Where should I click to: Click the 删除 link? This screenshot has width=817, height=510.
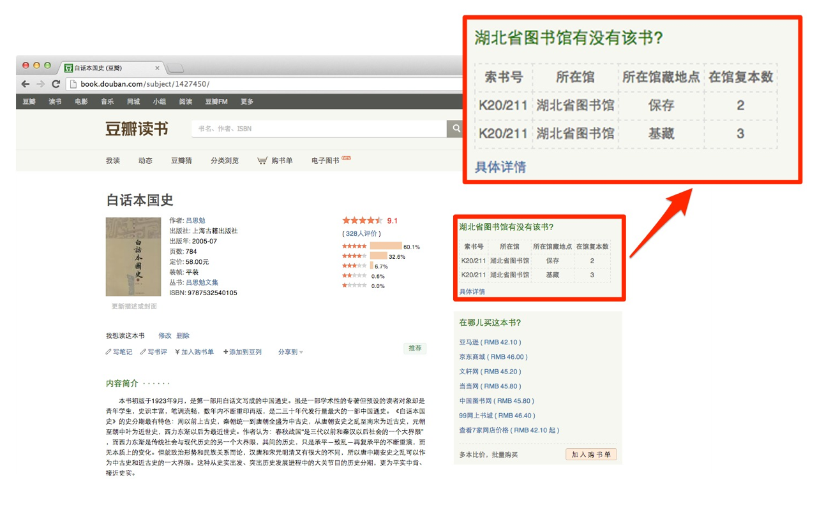pos(183,336)
